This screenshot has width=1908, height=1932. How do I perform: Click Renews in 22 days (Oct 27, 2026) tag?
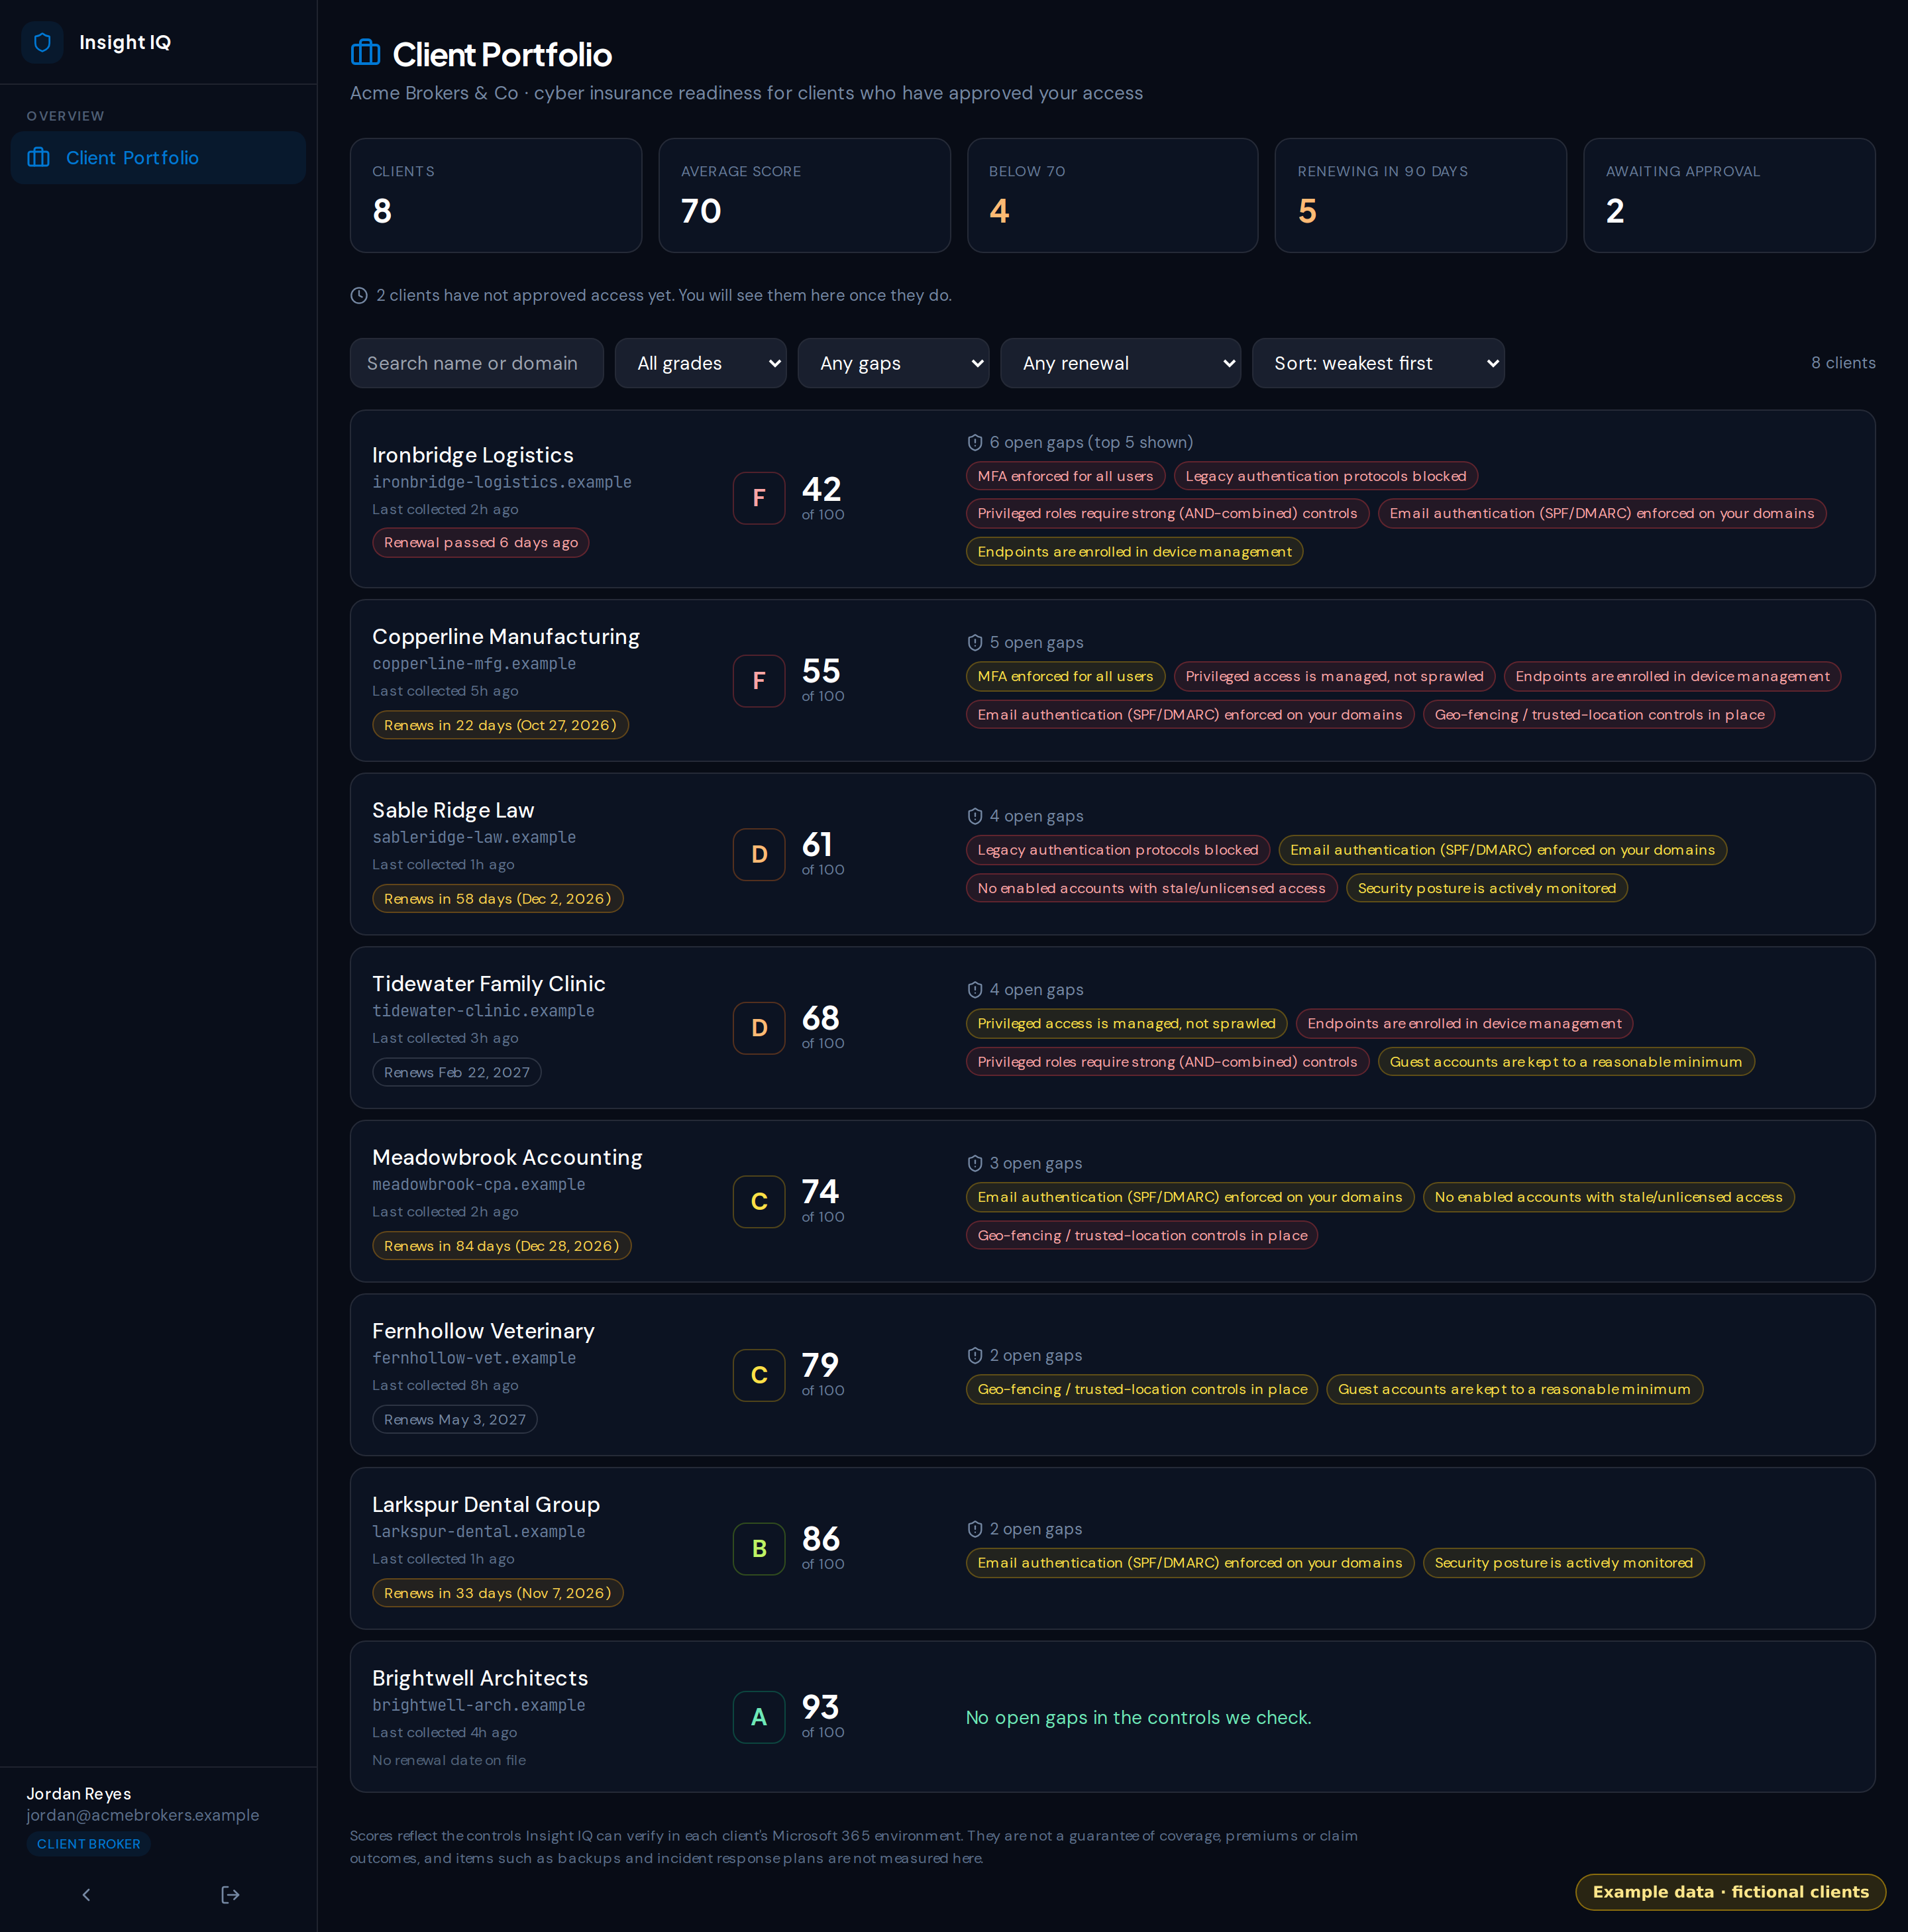click(x=500, y=725)
